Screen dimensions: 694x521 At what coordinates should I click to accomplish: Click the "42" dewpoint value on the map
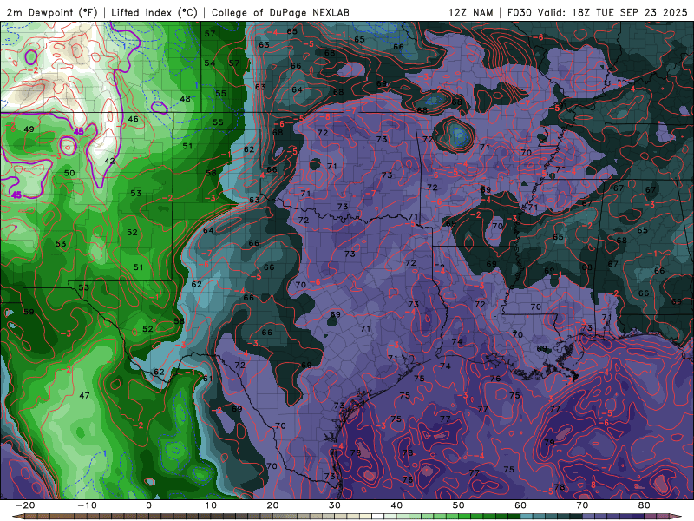[109, 162]
